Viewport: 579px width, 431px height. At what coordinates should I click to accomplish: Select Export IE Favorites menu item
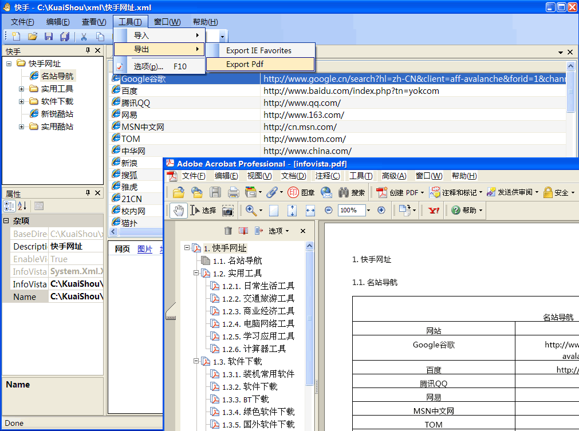click(258, 50)
